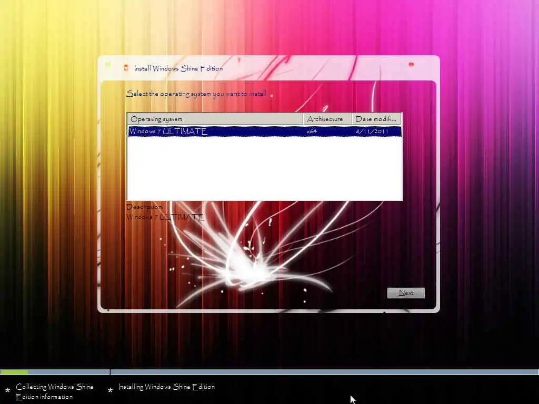This screenshot has height=404, width=539.
Task: Click the Next button
Action: click(x=406, y=292)
